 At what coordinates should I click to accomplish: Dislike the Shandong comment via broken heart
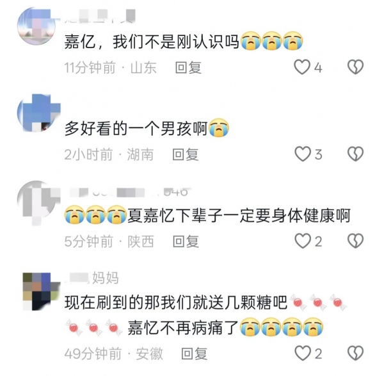356,67
